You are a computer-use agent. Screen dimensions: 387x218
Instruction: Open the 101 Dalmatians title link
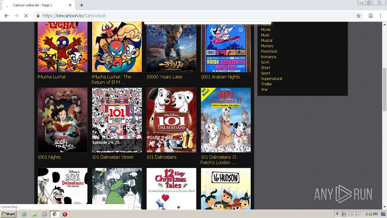161,157
